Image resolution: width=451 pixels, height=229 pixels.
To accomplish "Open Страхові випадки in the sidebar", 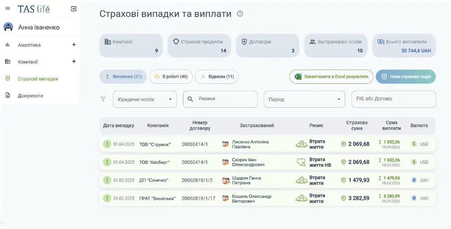I will pos(38,79).
